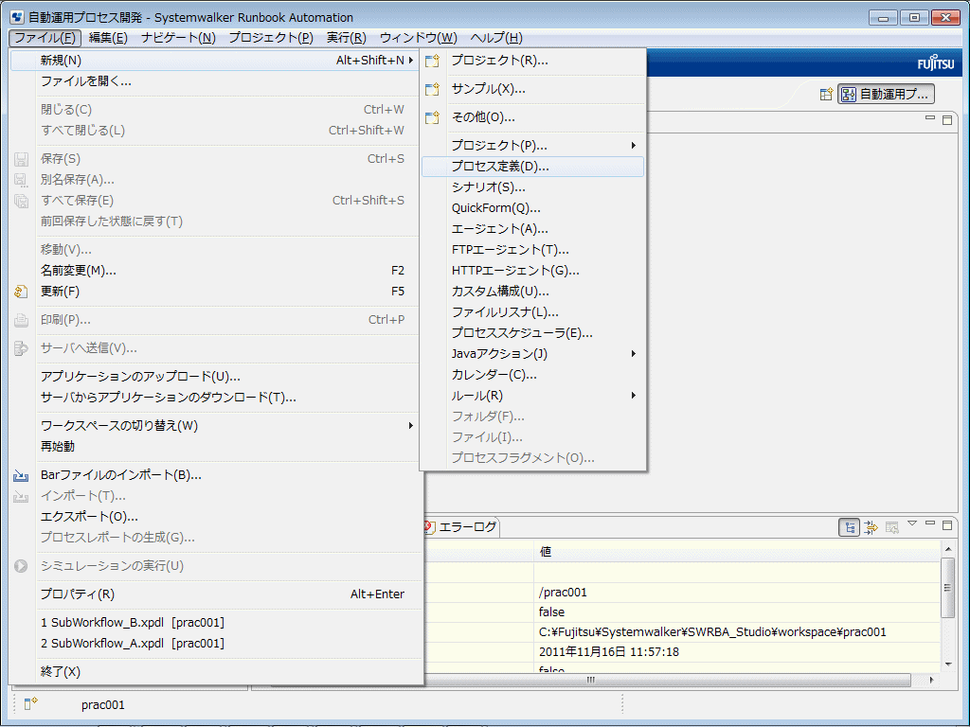Maximize the editor area panel
Image resolution: width=970 pixels, height=727 pixels.
[x=947, y=120]
